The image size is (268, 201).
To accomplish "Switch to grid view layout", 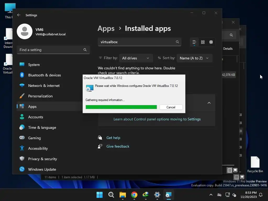I will pyautogui.click(x=203, y=42).
